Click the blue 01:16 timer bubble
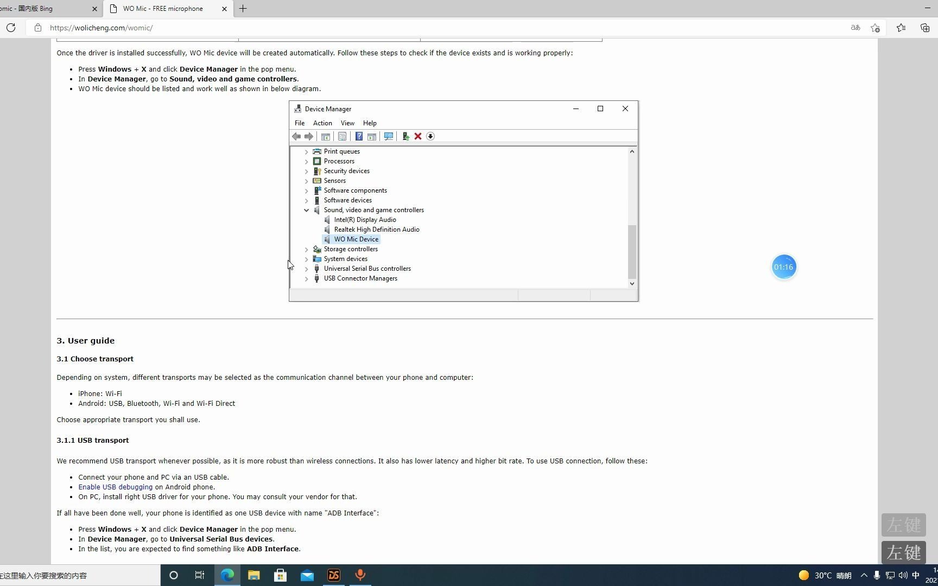The image size is (938, 586). tap(783, 267)
